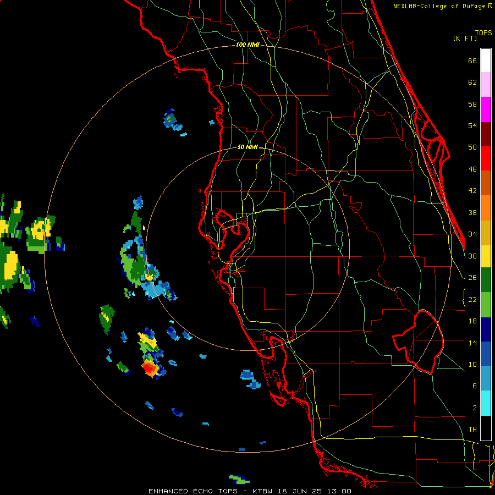Click the "ENHANCED ECHO TOPS" product title

coord(193,491)
